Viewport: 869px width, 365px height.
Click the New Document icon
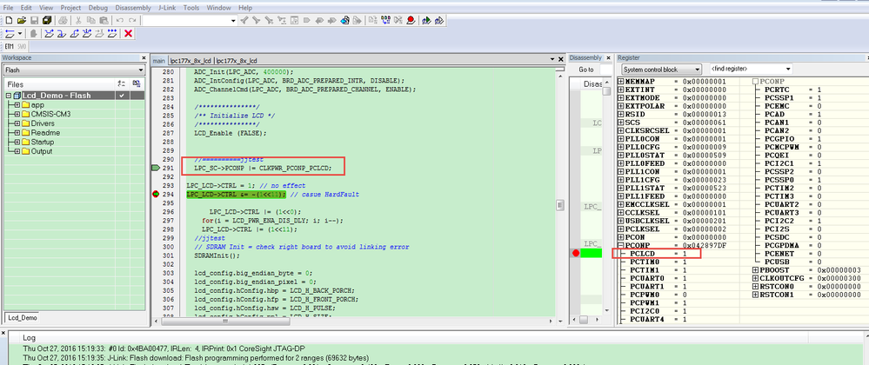coord(9,21)
